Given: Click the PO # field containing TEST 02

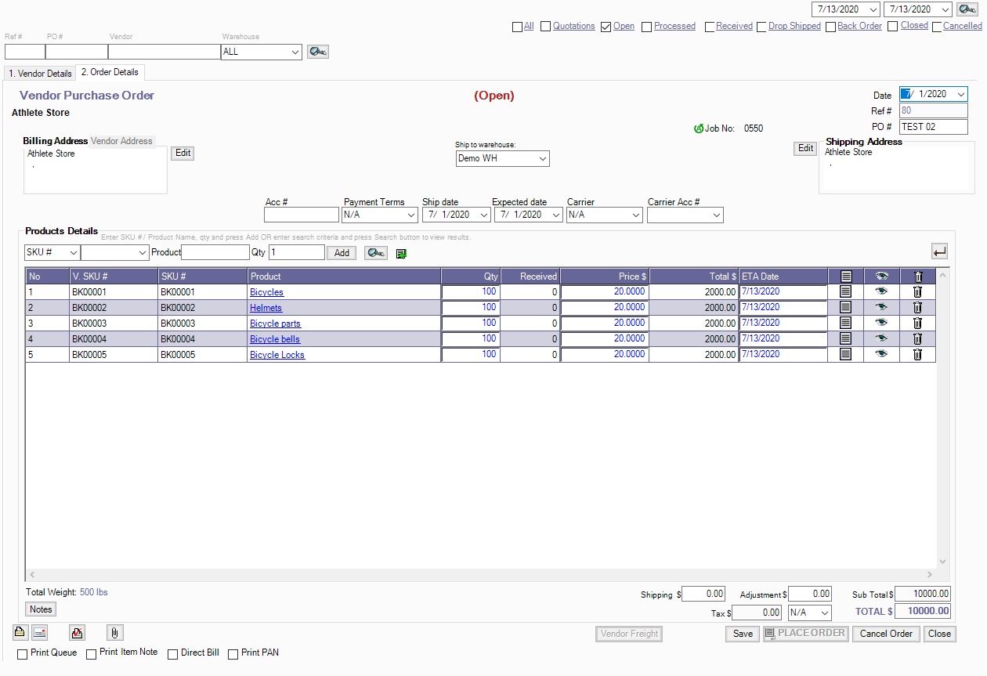Looking at the screenshot, I should pos(932,127).
